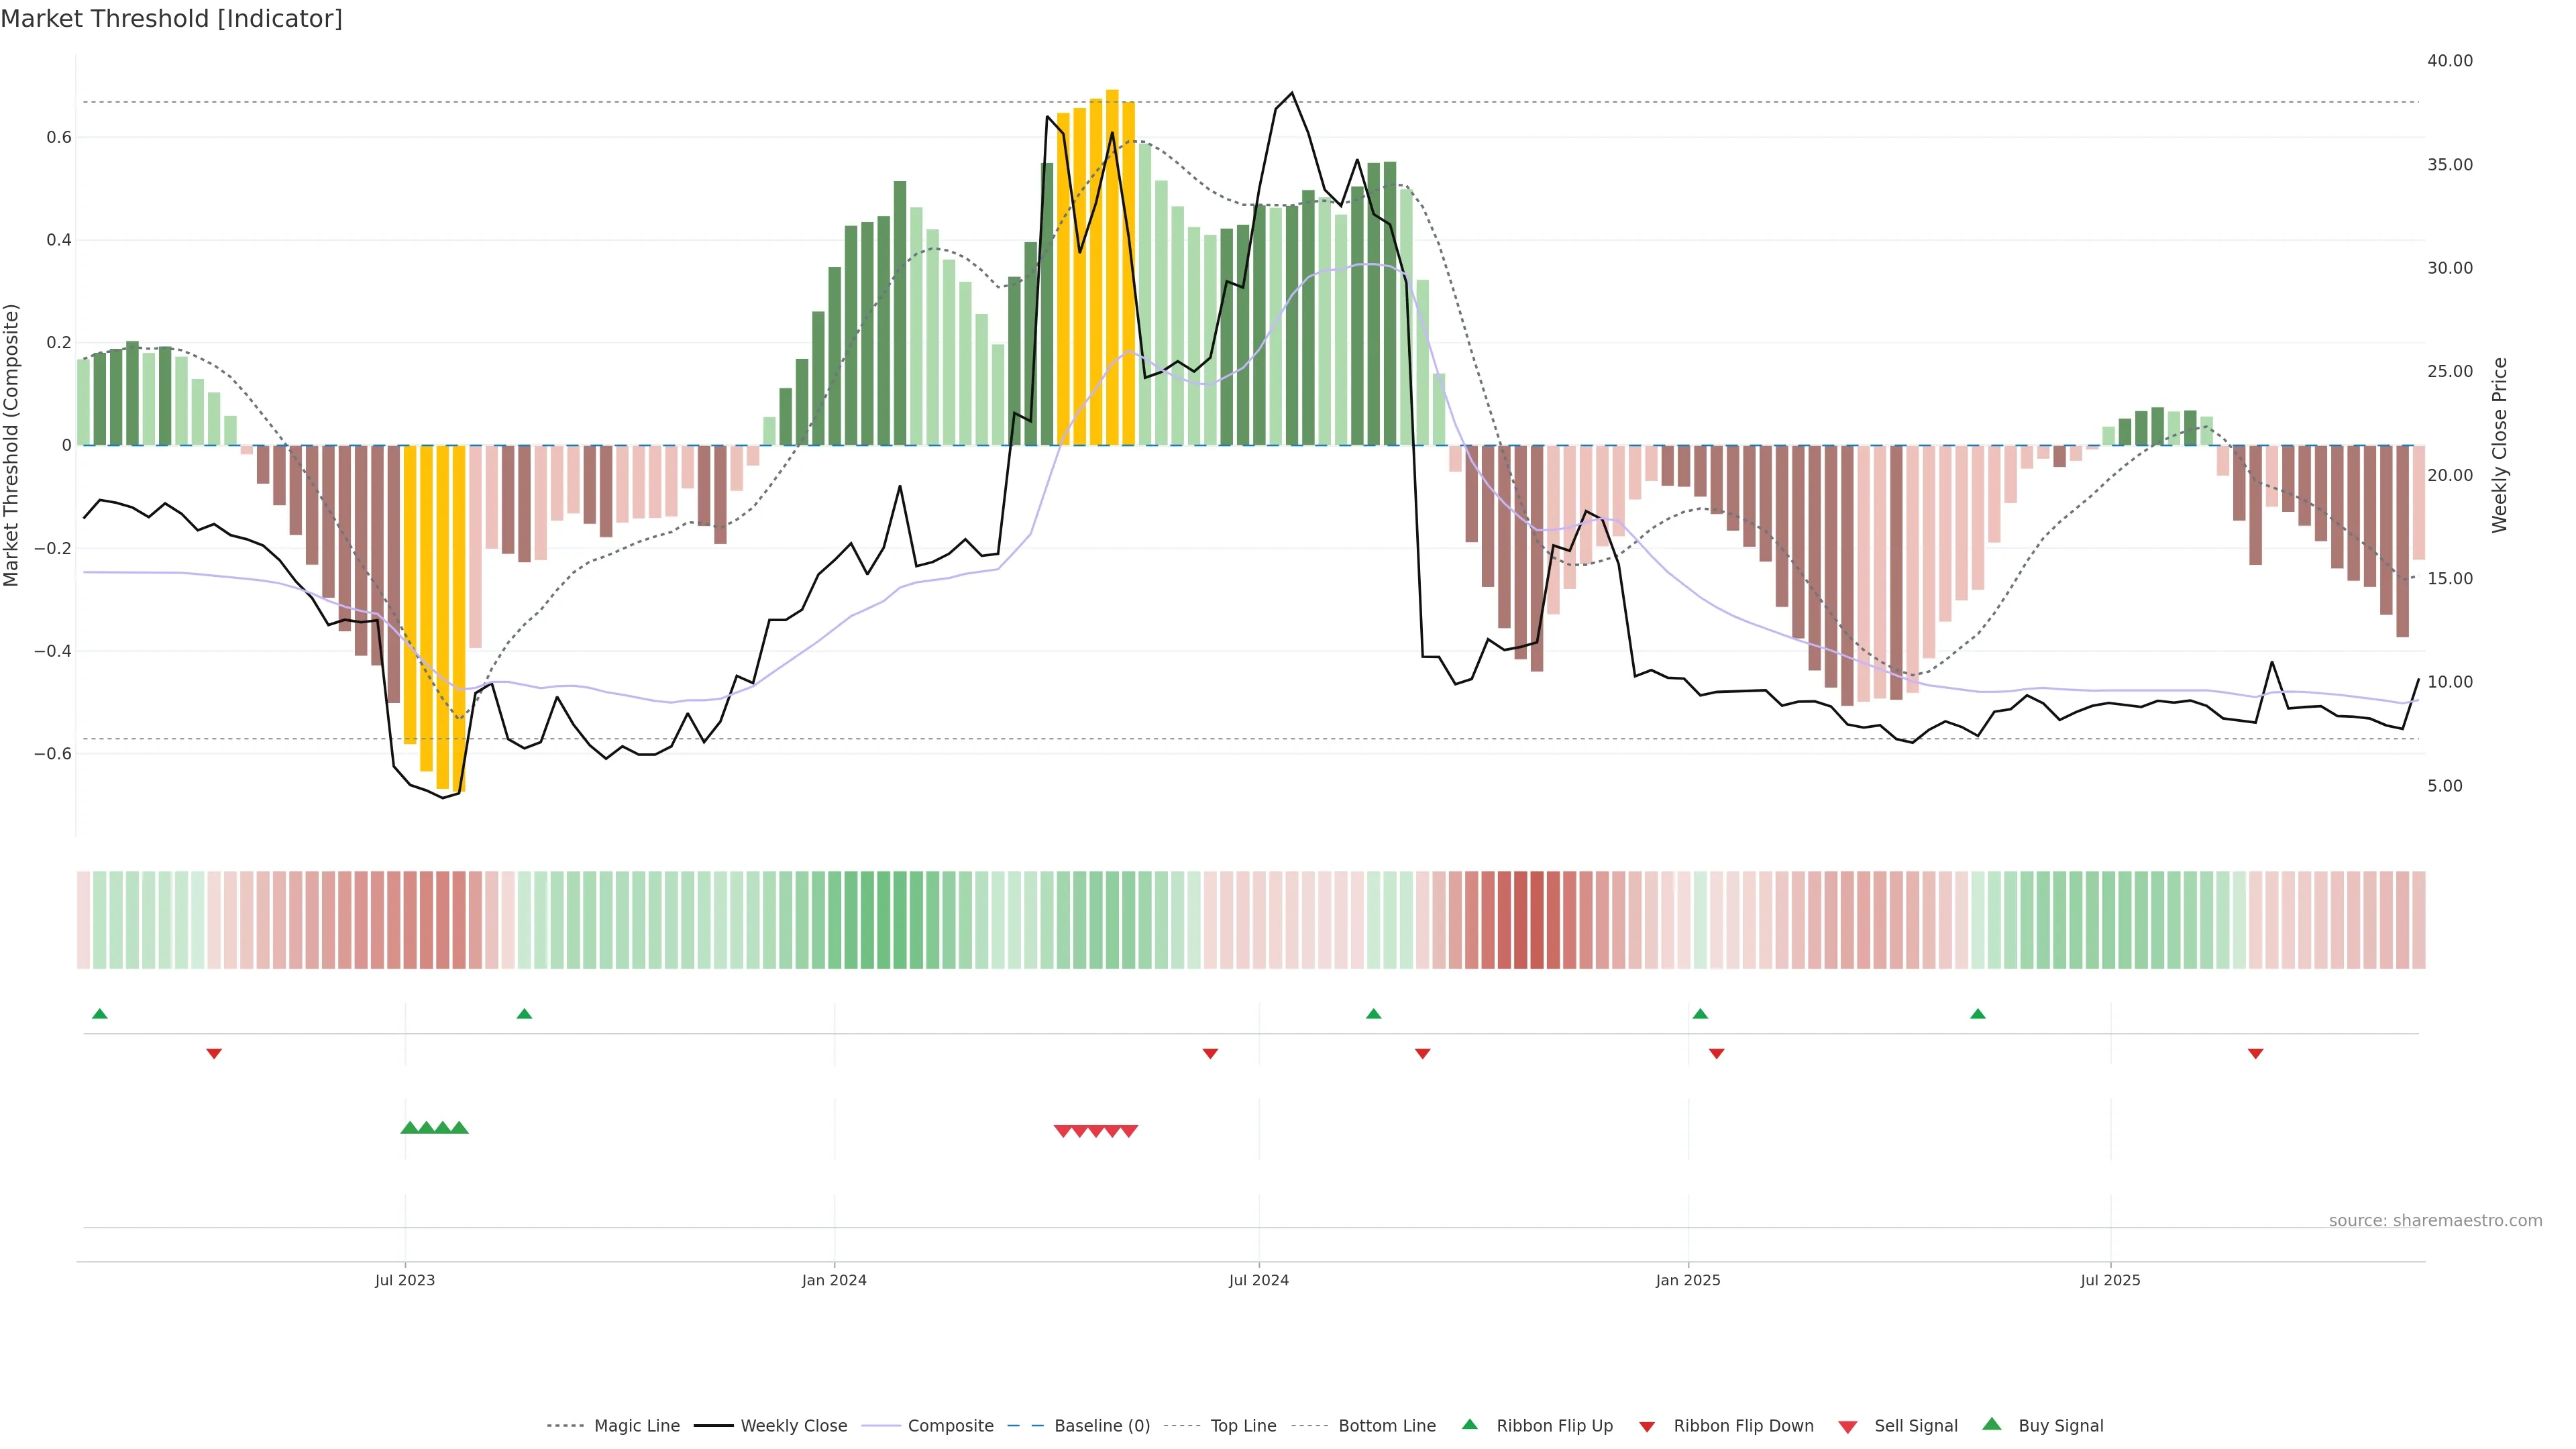Click the Jan 2024 x-axis label
This screenshot has height=1449, width=2576.
834,1280
